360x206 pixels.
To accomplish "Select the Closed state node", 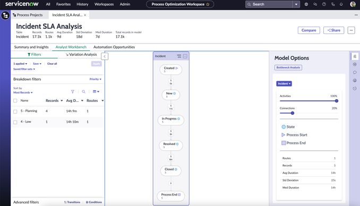I will point(171,170).
